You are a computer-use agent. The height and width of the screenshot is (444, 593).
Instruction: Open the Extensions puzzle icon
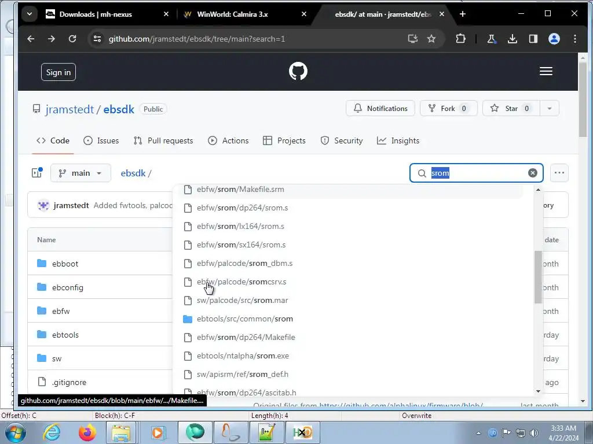[460, 39]
